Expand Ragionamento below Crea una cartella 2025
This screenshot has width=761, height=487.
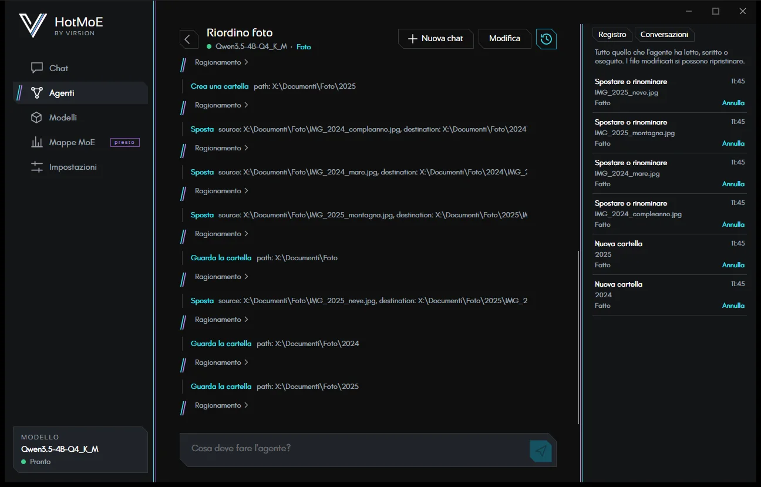pyautogui.click(x=221, y=105)
